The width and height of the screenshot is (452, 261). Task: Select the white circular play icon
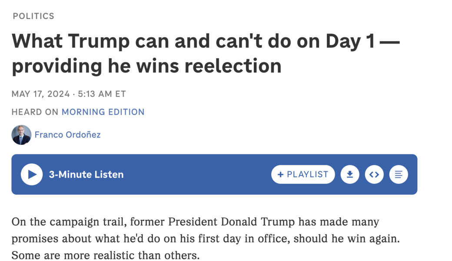click(x=31, y=174)
